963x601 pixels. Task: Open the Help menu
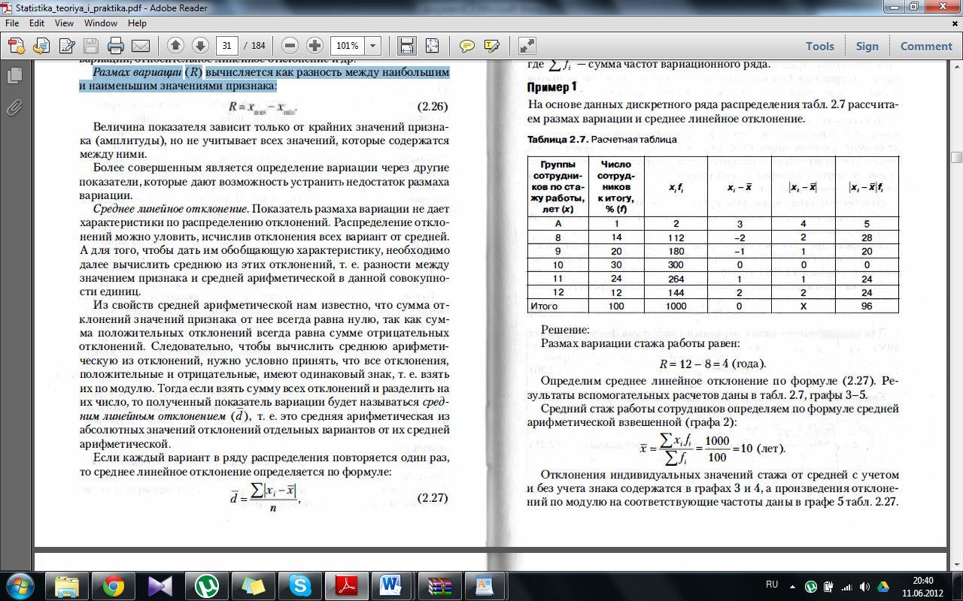coord(137,23)
